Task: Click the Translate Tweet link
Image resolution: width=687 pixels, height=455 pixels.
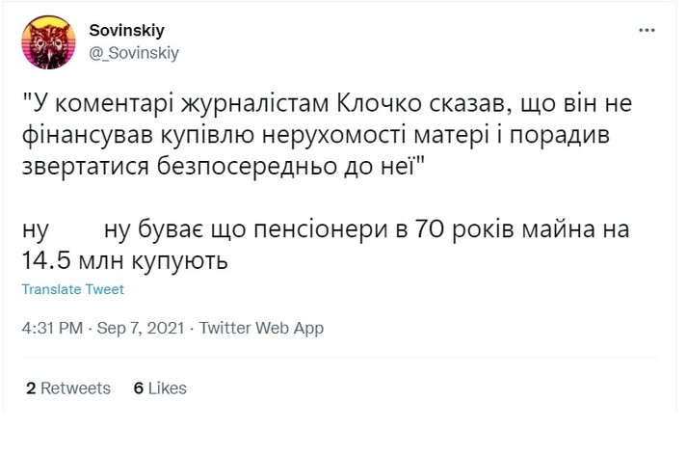Action: [72, 289]
